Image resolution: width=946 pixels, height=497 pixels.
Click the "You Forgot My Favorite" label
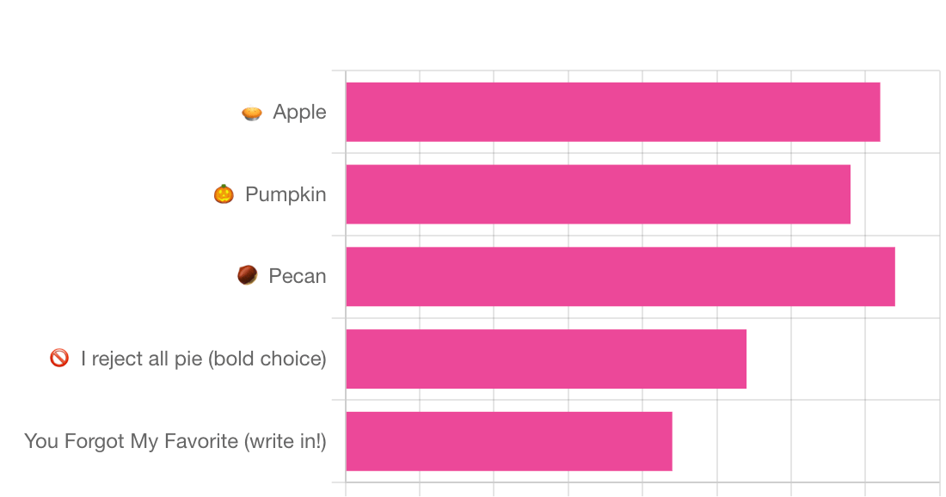pos(175,441)
